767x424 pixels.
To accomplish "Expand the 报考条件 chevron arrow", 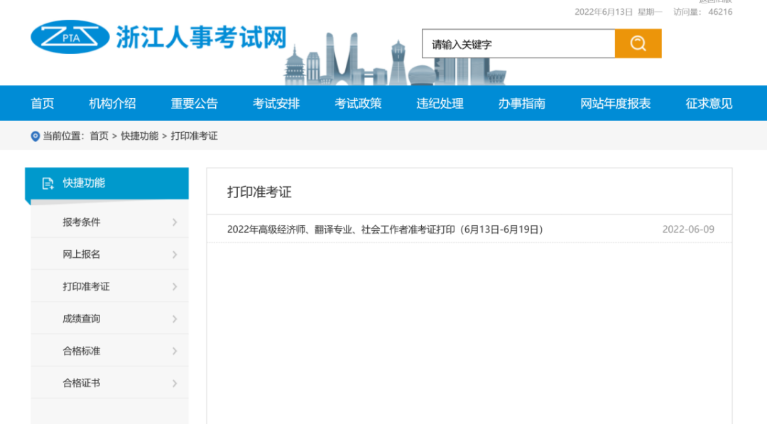I will [x=175, y=222].
